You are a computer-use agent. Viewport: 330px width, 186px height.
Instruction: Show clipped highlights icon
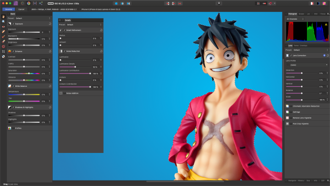pyautogui.click(x=312, y=3)
